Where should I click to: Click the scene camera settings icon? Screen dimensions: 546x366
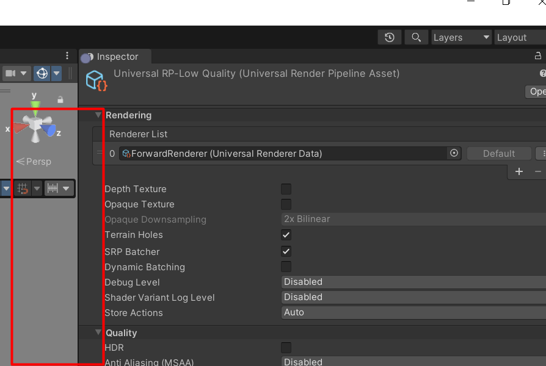click(10, 73)
